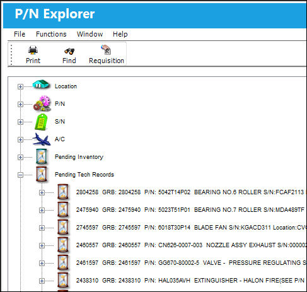Expand record 2745597 BLADE FAN
307x292 pixels.
tap(42, 228)
